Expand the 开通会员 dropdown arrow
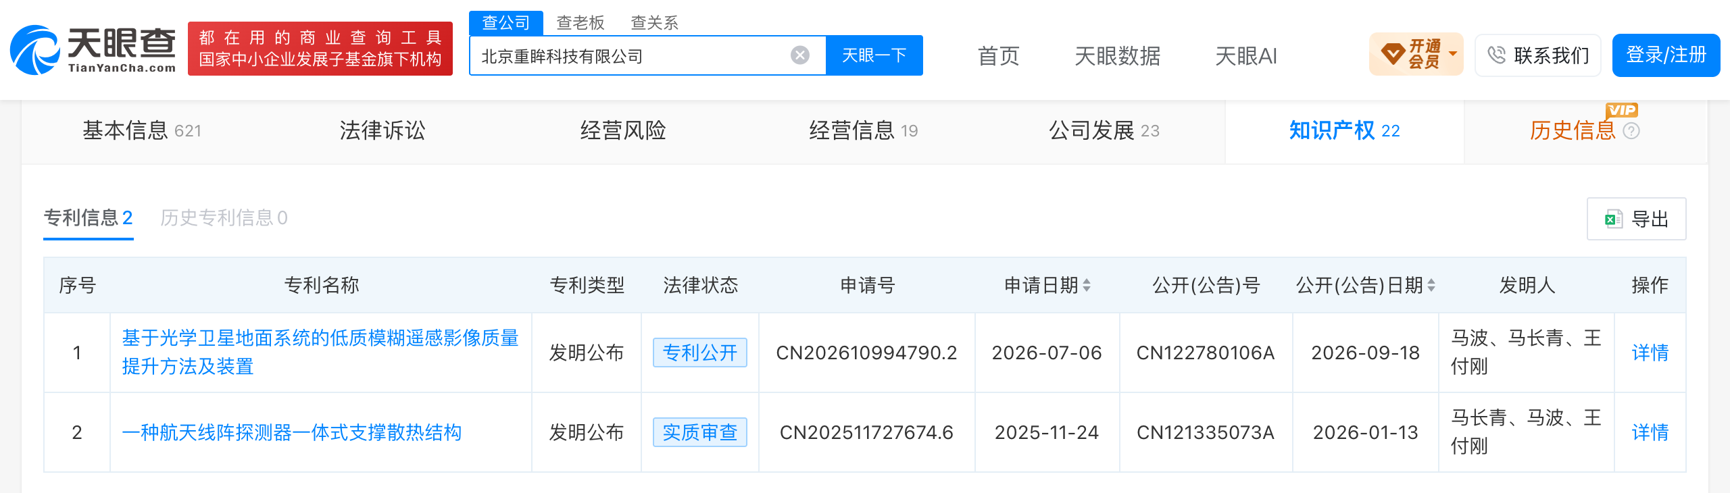Image resolution: width=1730 pixels, height=493 pixels. [x=1453, y=53]
